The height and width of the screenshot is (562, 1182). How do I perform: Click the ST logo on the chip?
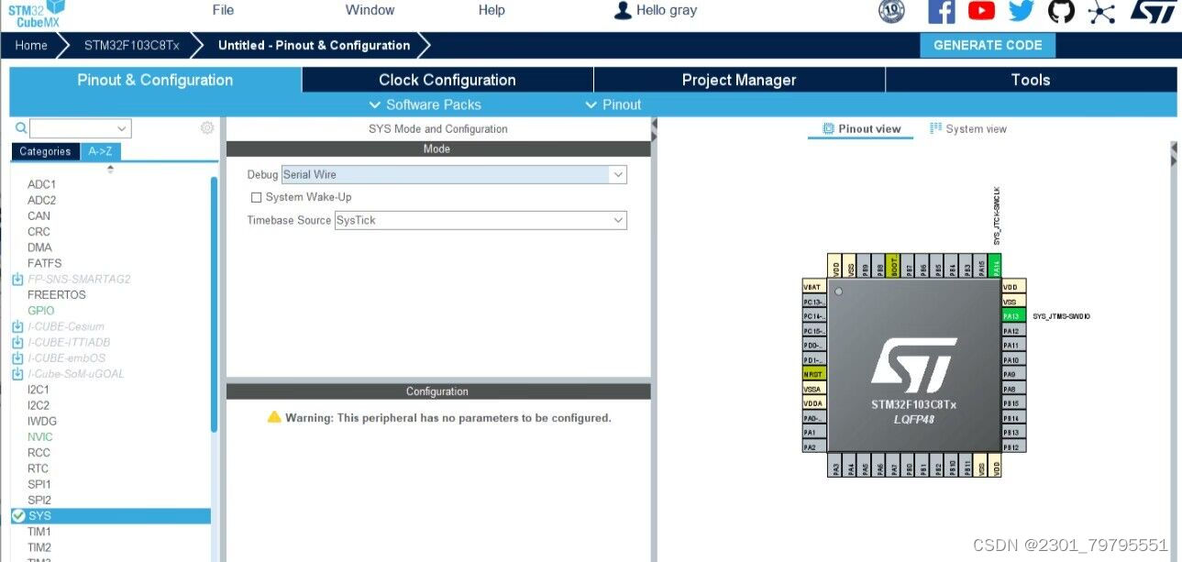(913, 365)
